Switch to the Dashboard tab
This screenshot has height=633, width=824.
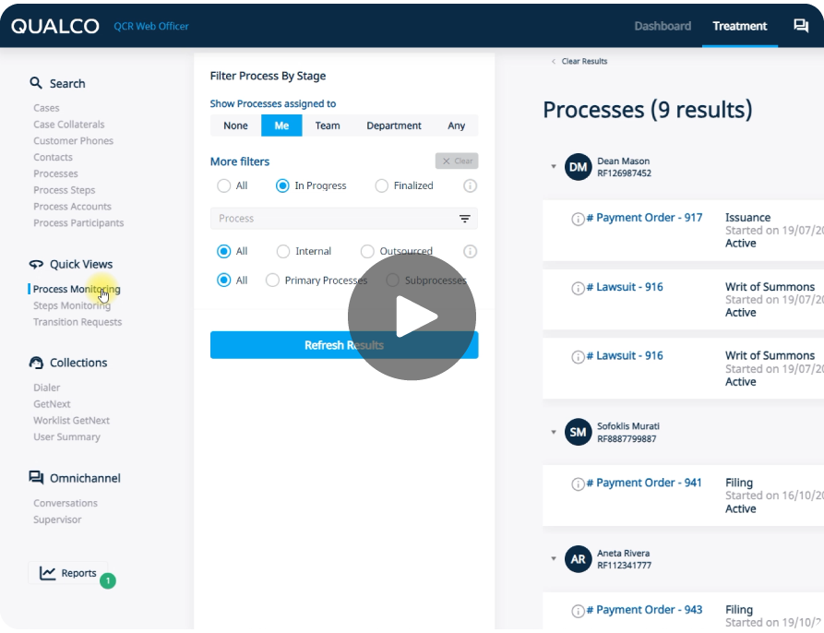[663, 27]
